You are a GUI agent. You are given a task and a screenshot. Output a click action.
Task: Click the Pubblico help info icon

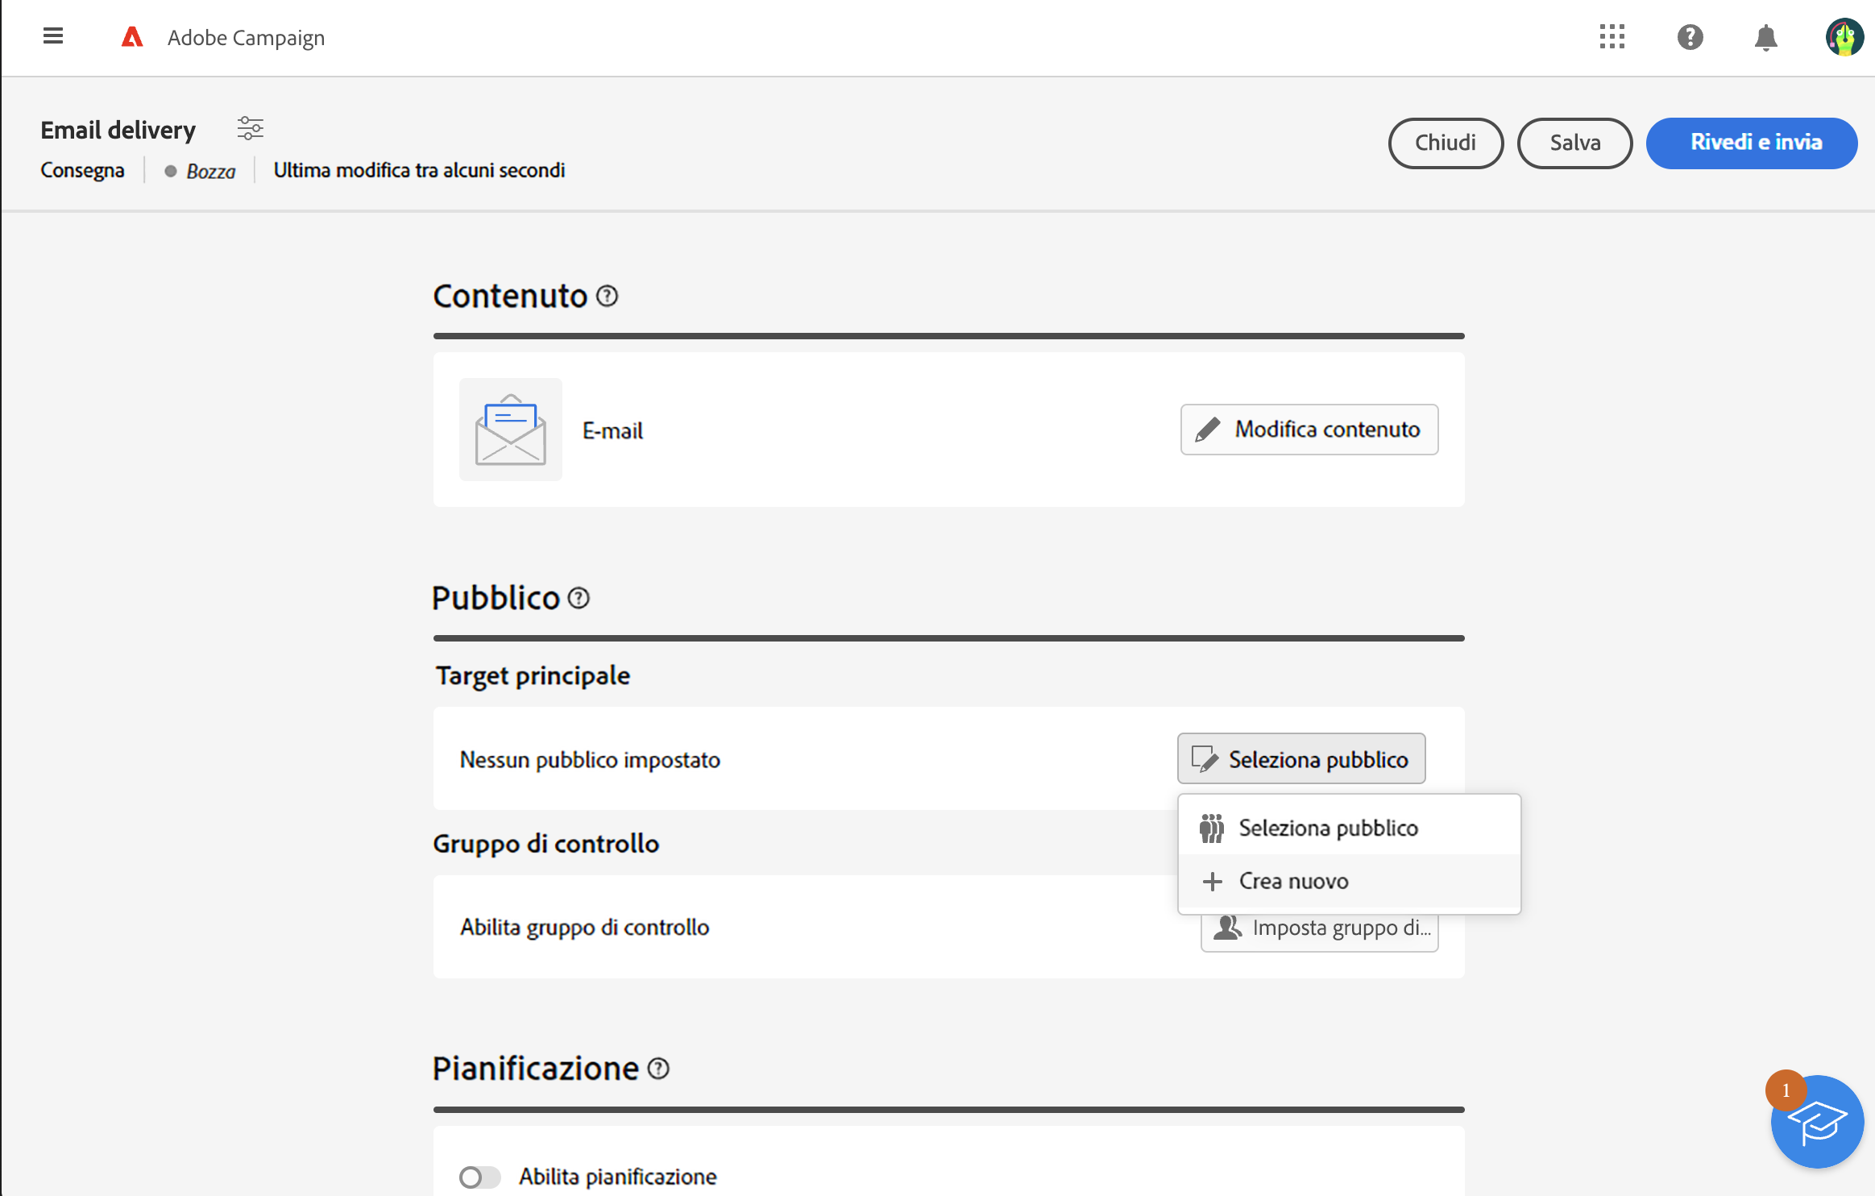pyautogui.click(x=579, y=598)
